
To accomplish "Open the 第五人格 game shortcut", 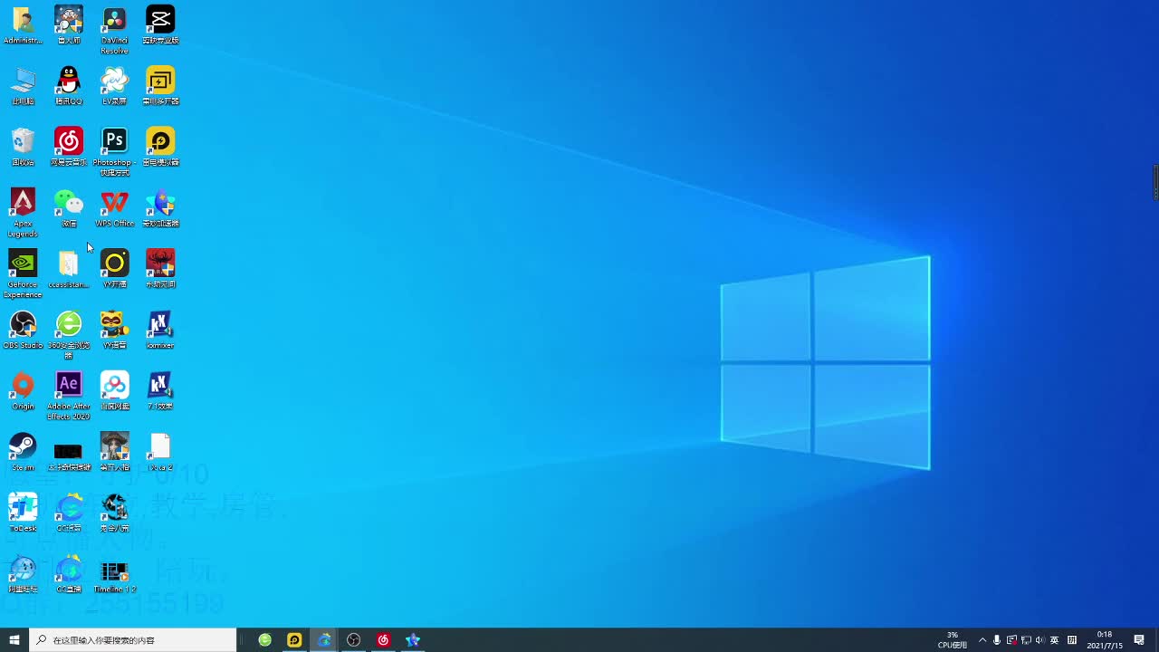I will (x=114, y=451).
